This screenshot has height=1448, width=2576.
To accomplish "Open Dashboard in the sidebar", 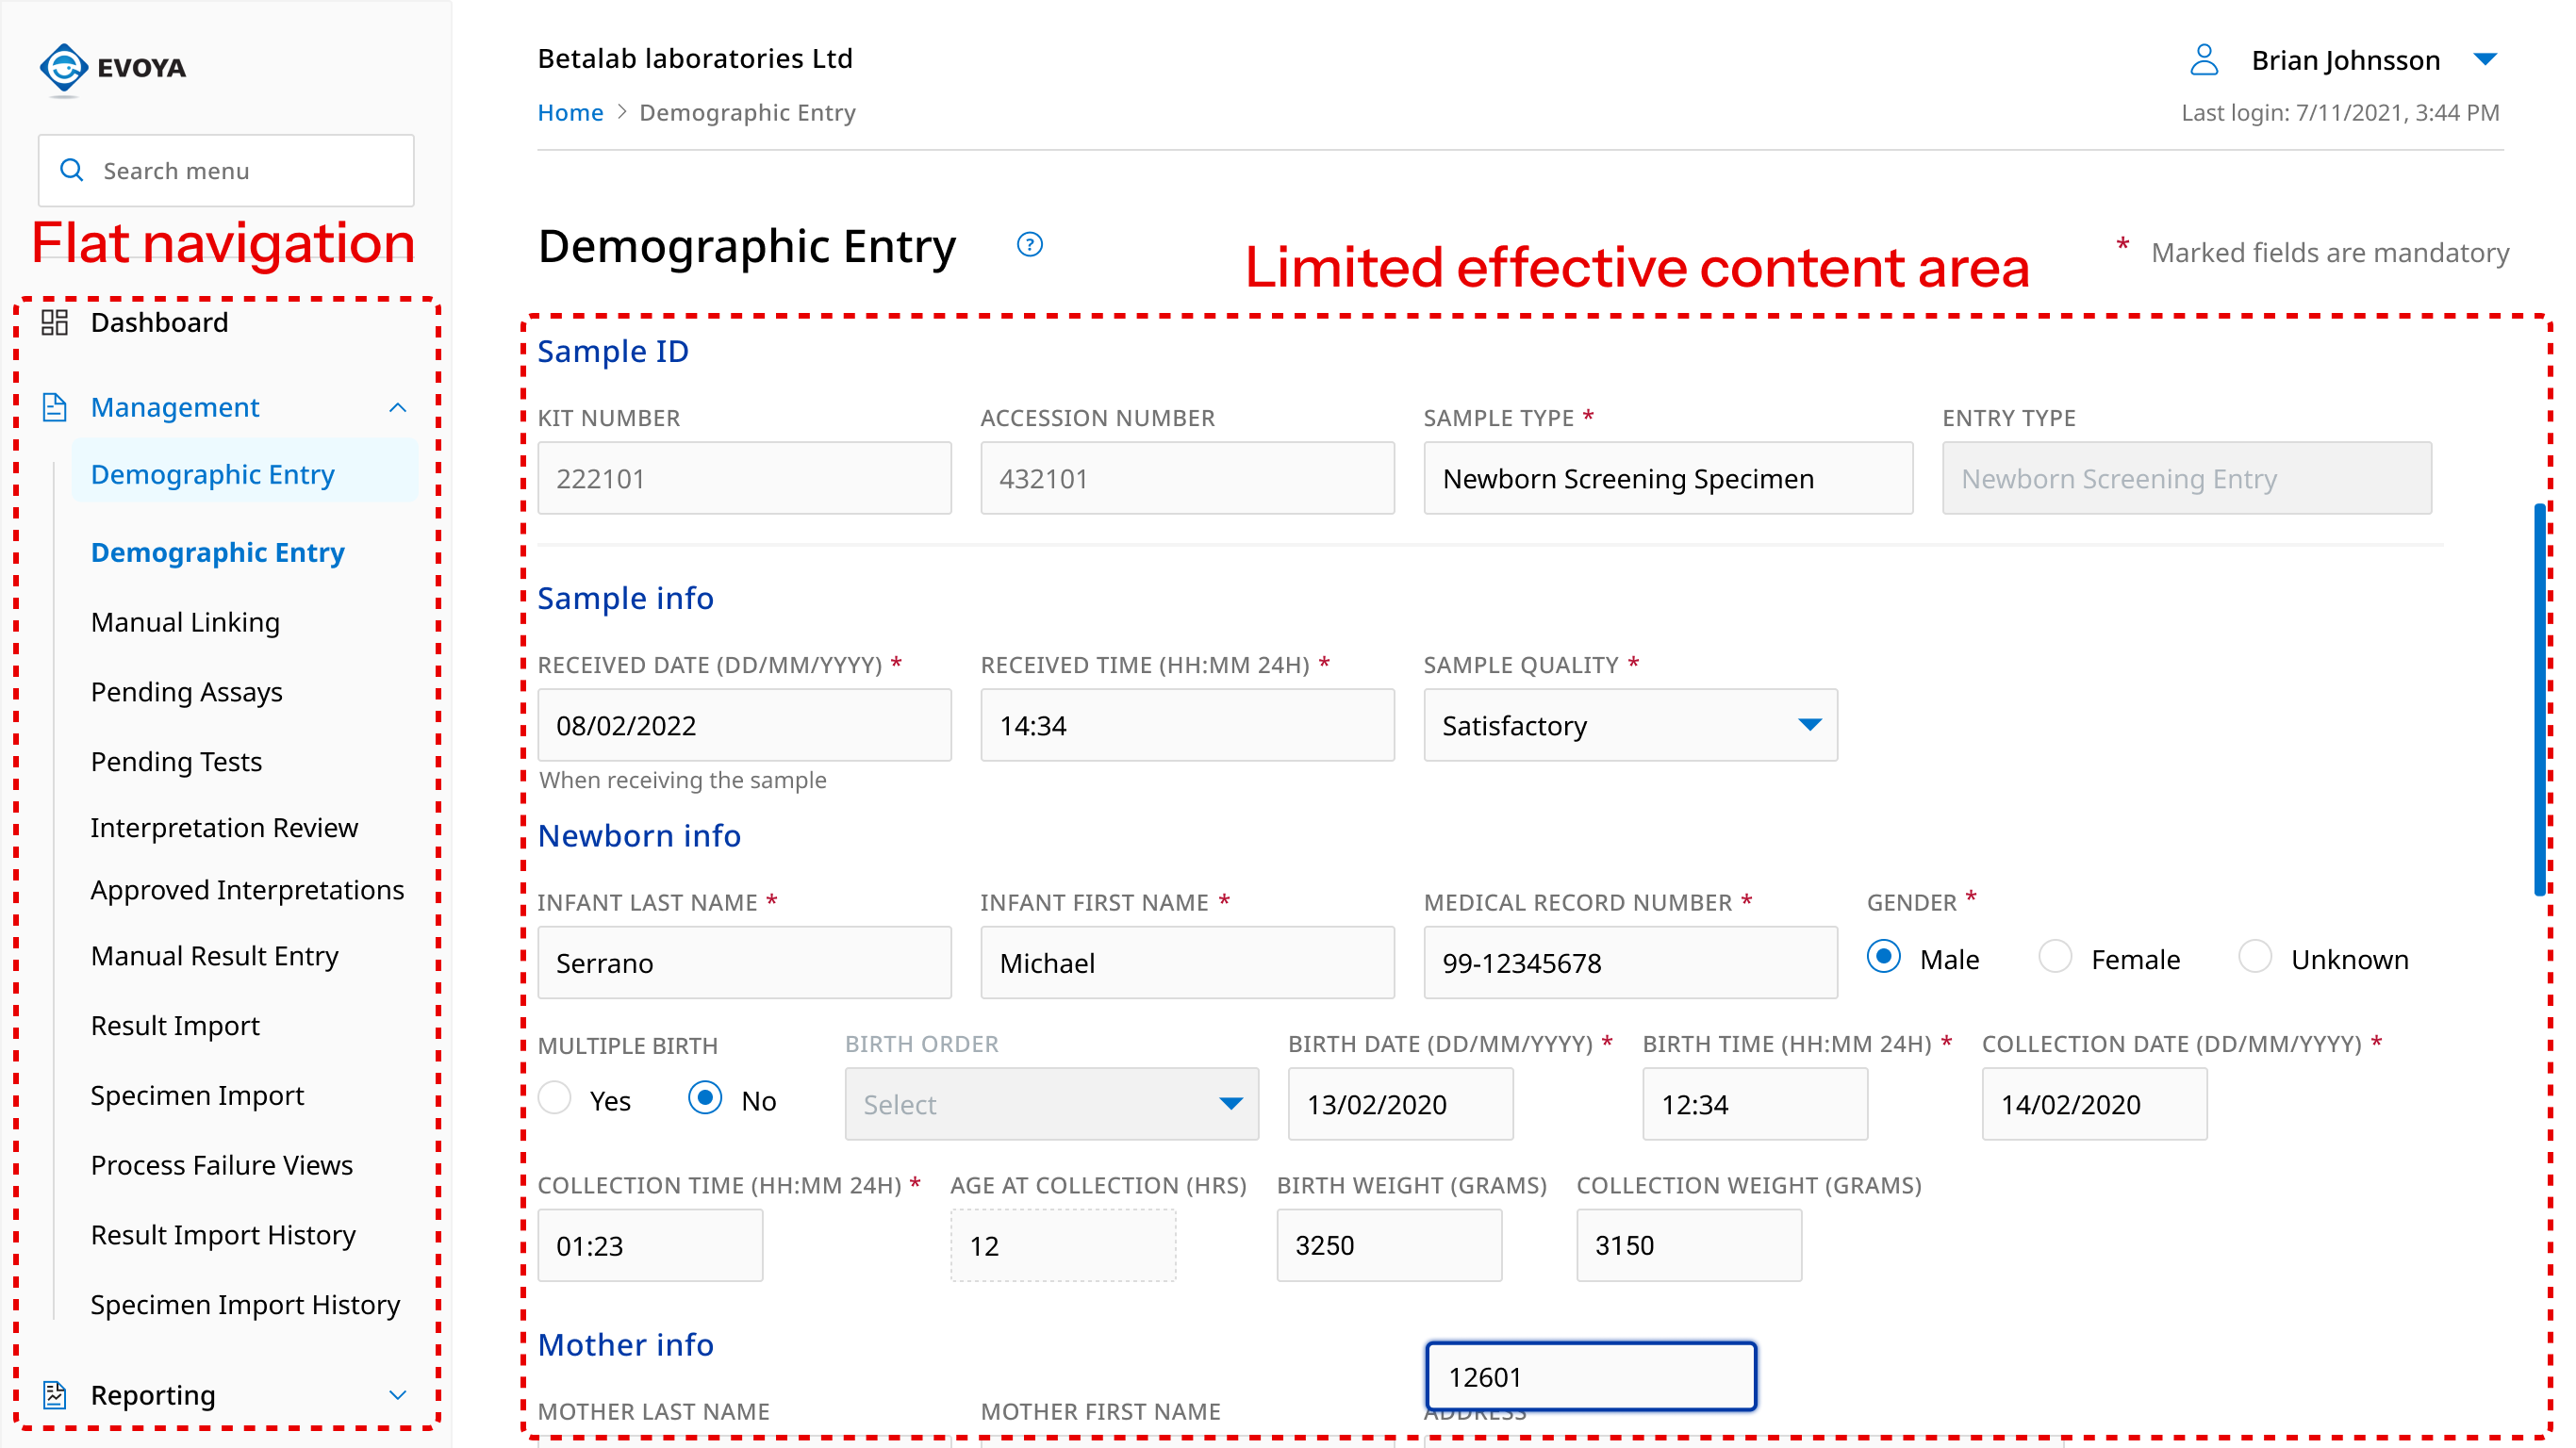I will pyautogui.click(x=160, y=323).
